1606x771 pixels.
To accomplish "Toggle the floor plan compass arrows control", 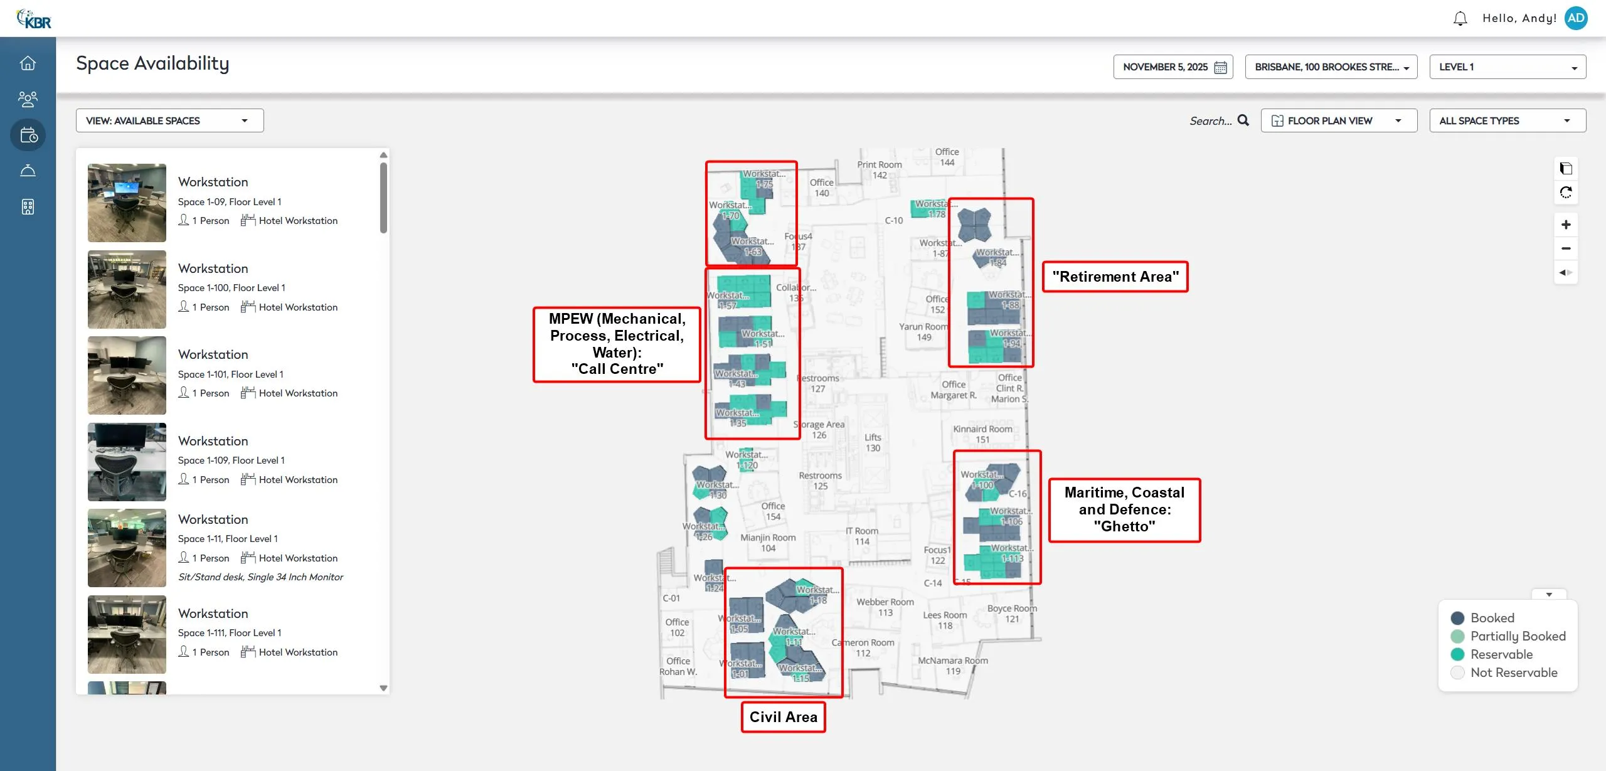I will (1566, 272).
